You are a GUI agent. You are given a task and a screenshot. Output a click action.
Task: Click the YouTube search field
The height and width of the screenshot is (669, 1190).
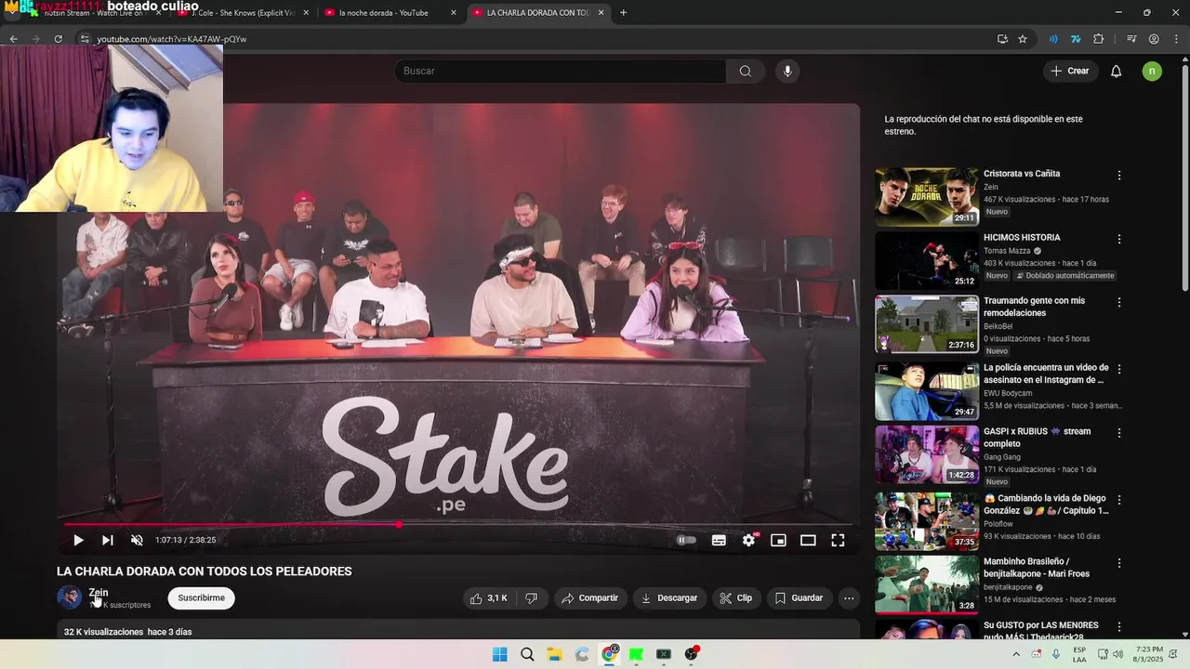click(561, 71)
